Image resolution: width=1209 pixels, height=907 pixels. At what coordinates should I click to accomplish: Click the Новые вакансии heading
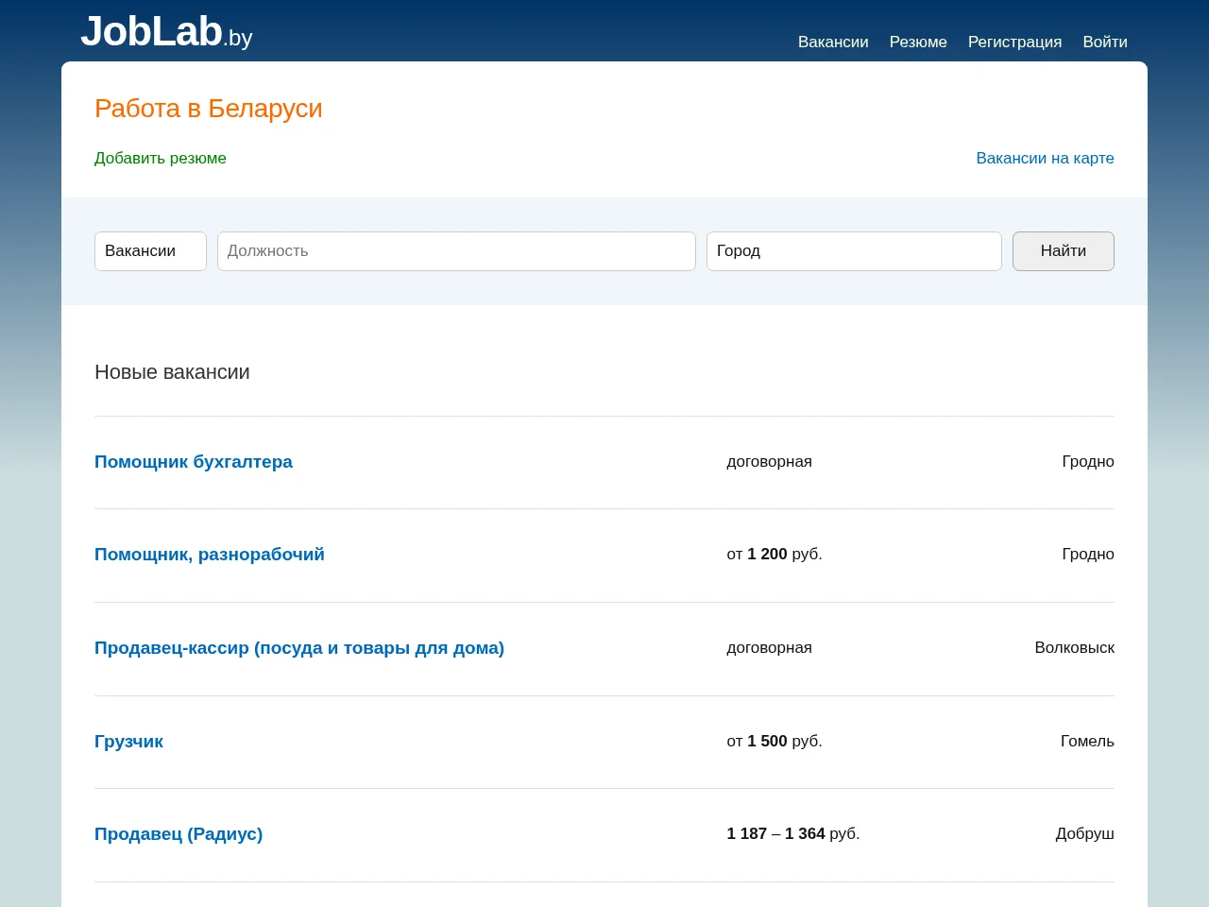click(172, 372)
